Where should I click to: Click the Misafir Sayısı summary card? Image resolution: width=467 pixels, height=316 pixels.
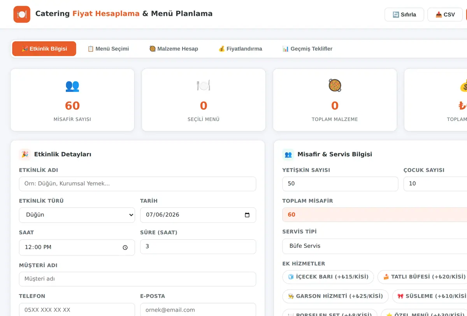tap(72, 100)
